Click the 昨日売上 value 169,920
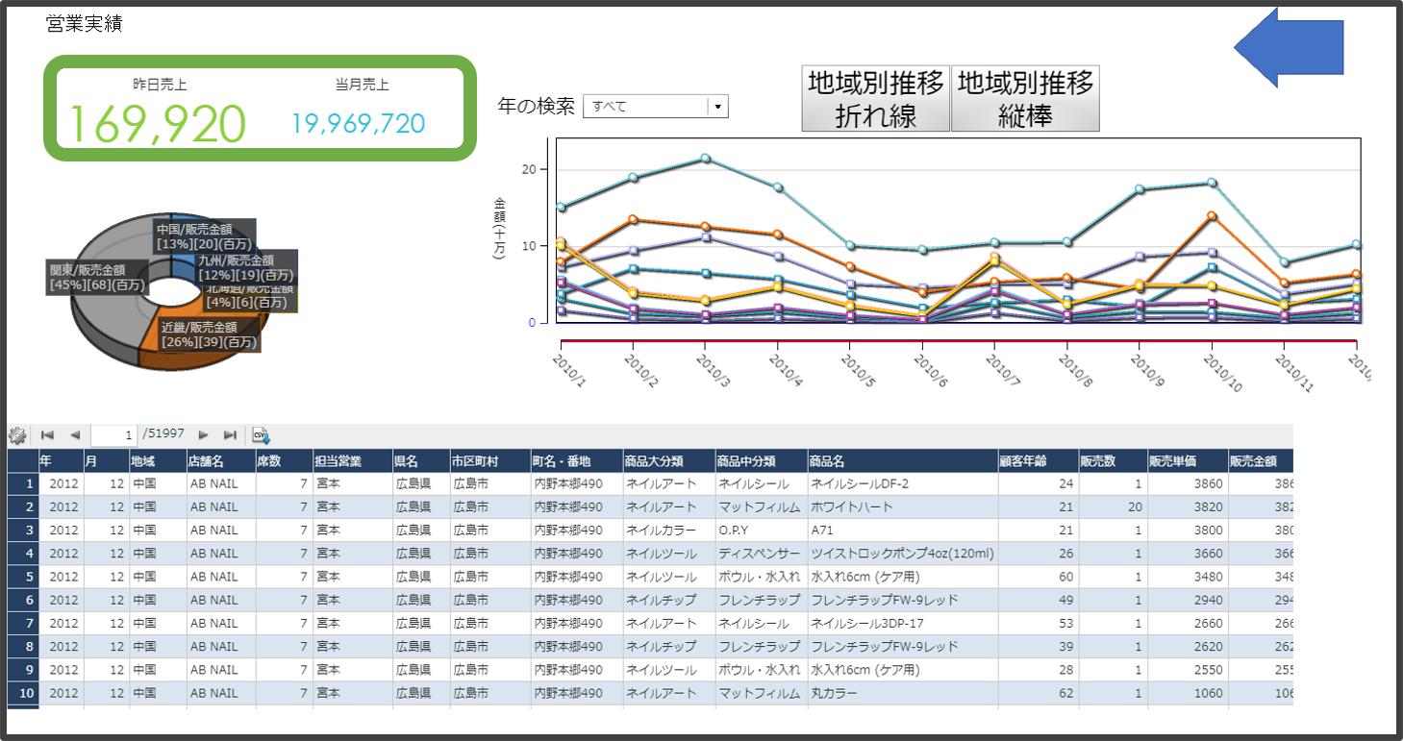Image resolution: width=1403 pixels, height=741 pixels. click(x=159, y=123)
